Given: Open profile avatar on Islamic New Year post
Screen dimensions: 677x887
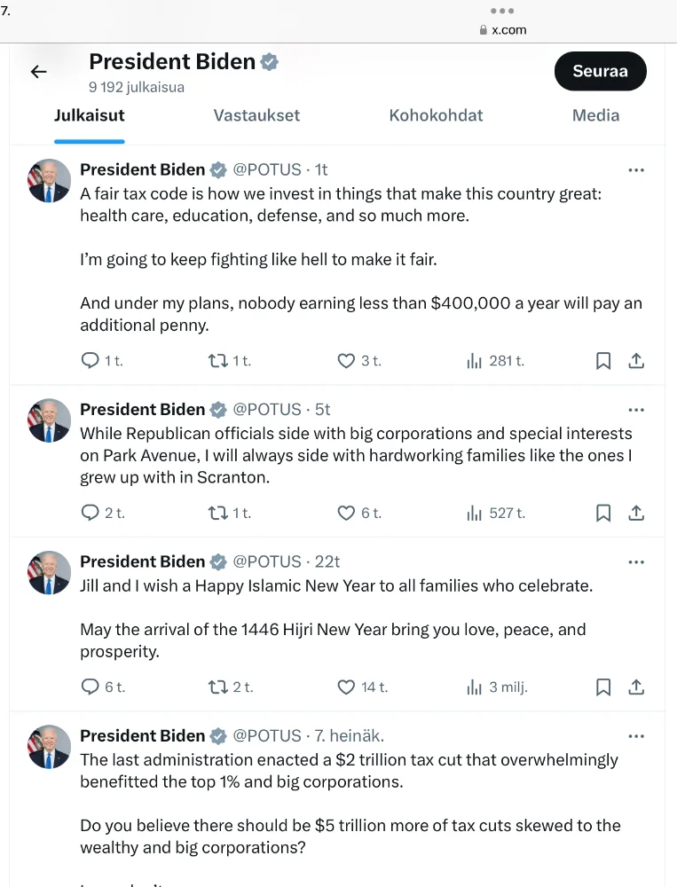Looking at the screenshot, I should click(x=49, y=573).
